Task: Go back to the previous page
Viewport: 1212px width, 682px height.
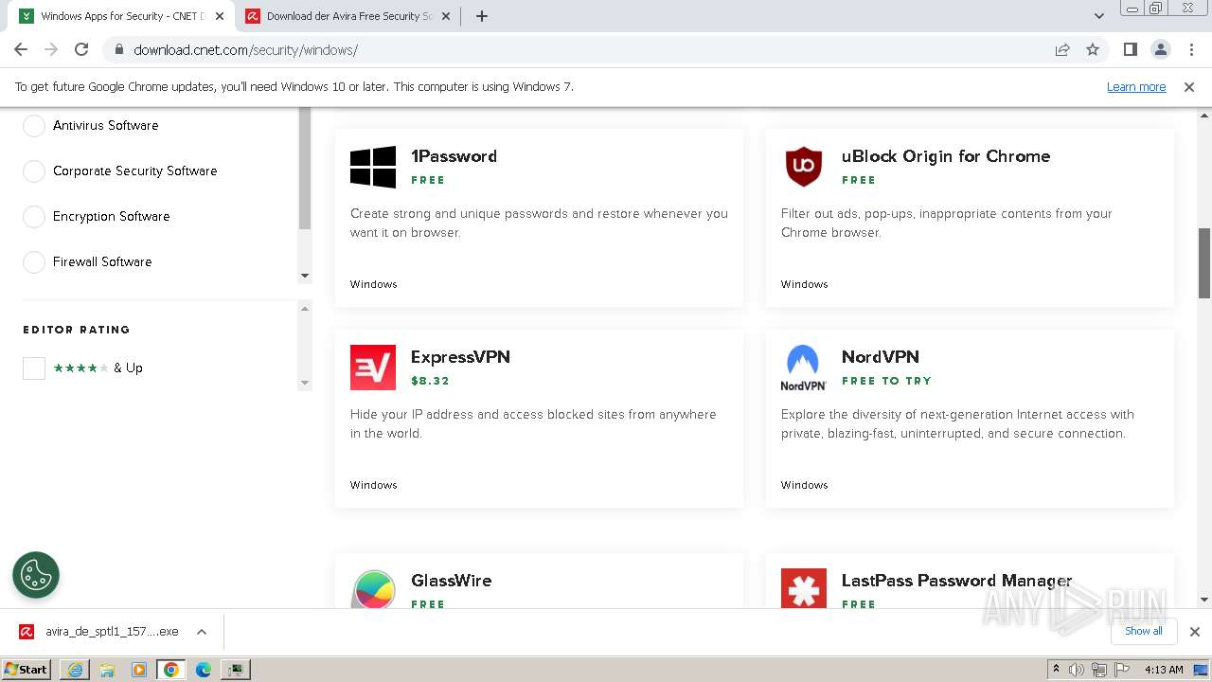Action: click(x=21, y=50)
